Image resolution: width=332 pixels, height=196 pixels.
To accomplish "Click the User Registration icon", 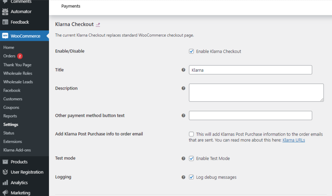I will [5, 172].
